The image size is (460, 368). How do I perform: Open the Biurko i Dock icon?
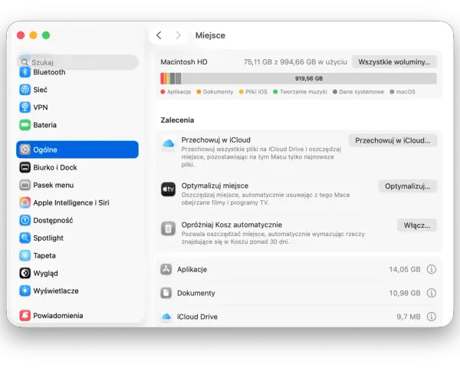[x=25, y=168]
